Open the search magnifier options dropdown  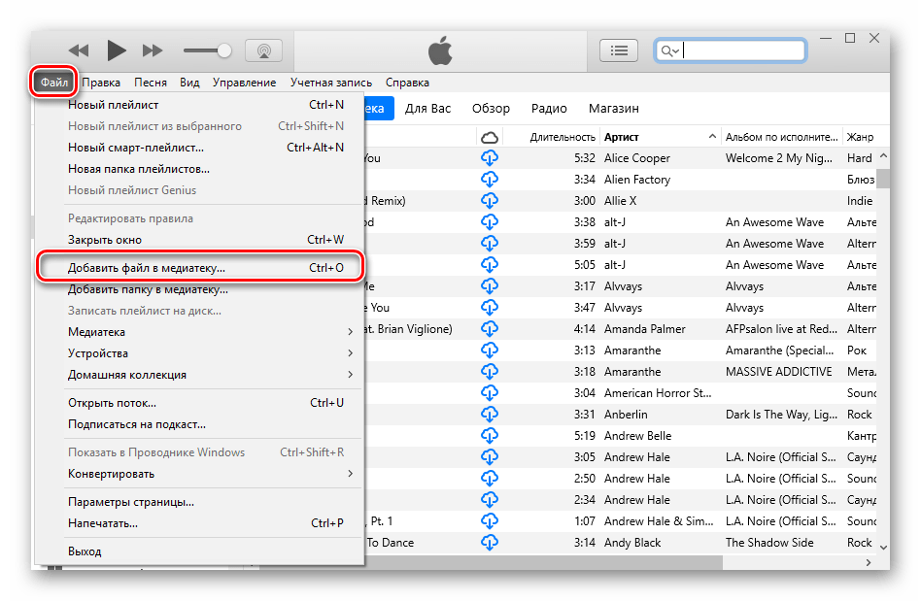669,51
